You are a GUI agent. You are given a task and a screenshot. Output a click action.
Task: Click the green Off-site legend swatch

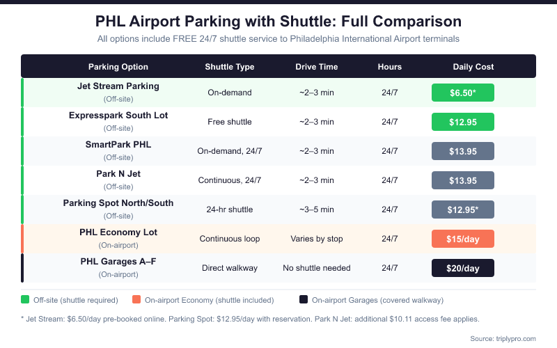click(x=25, y=300)
